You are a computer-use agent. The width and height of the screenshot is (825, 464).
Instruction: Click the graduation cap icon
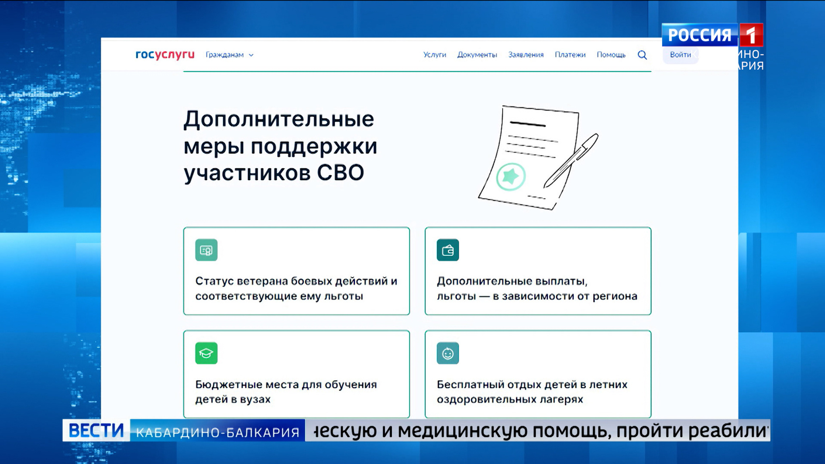pyautogui.click(x=206, y=353)
